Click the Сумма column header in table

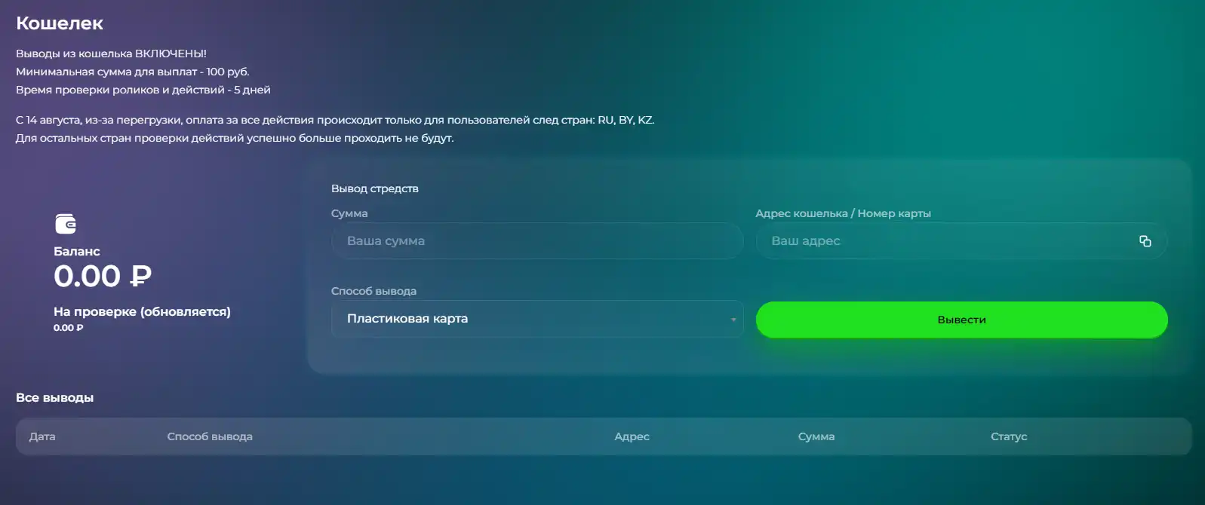(x=816, y=436)
